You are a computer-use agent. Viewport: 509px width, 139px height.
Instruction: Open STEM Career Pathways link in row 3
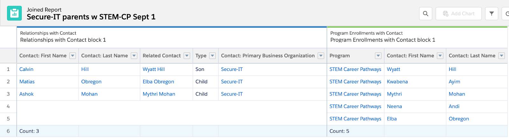click(x=355, y=94)
